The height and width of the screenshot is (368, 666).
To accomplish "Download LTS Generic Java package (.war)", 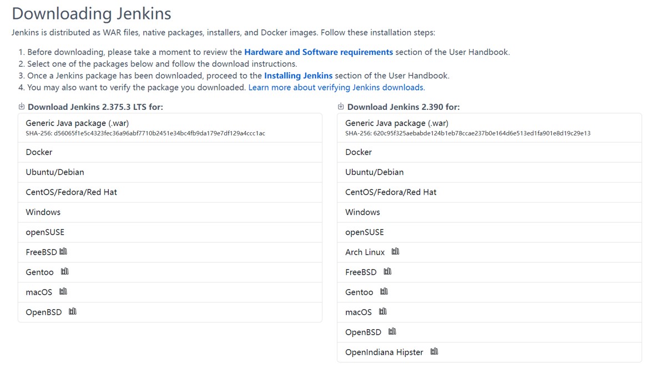I will coord(77,123).
